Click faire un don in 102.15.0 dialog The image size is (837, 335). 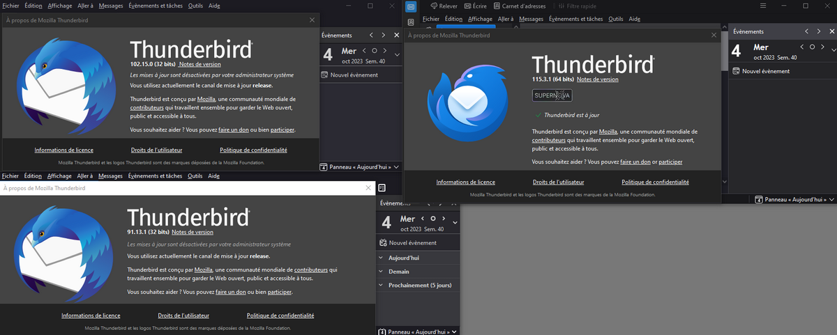[234, 130]
